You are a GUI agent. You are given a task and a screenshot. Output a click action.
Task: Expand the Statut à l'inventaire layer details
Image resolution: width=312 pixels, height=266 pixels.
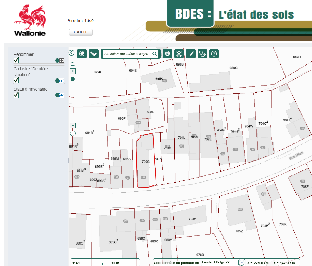(x=61, y=95)
